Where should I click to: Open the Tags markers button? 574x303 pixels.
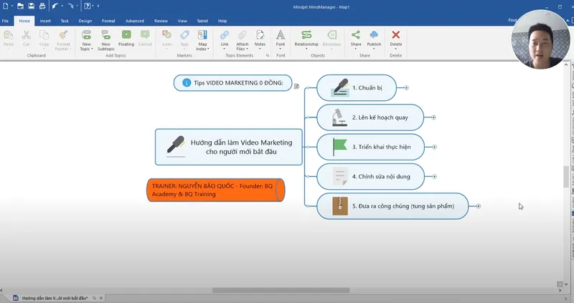point(184,39)
